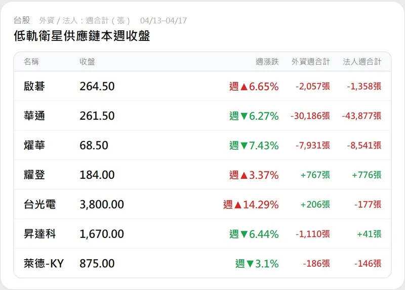Click the title 低軌衛星供應鏈本週收盤
The width and height of the screenshot is (405, 290).
[x=82, y=36]
